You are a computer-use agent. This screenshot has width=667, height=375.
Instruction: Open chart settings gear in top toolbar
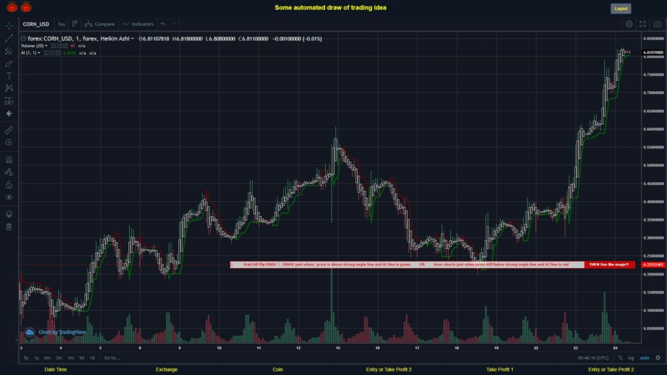click(x=629, y=24)
